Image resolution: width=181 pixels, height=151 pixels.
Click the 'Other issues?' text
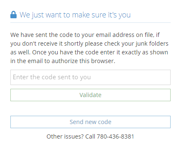point(65,136)
